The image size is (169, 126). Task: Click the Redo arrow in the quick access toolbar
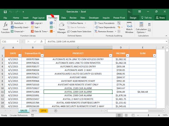click(17, 12)
